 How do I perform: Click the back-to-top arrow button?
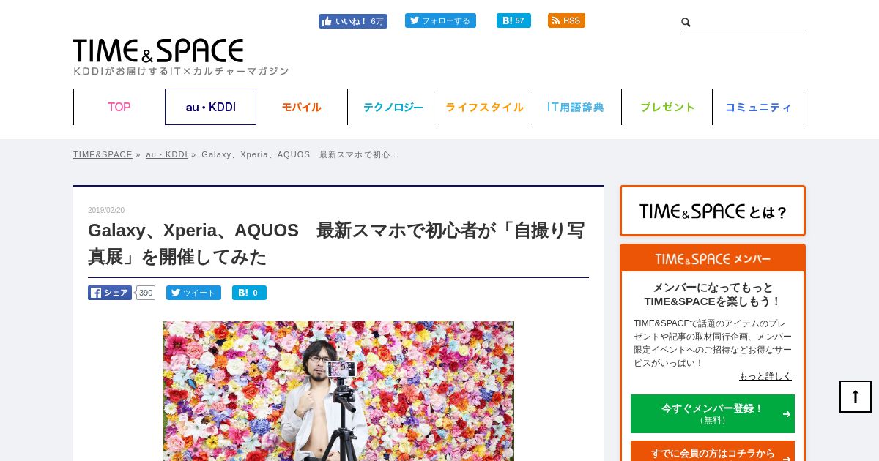(856, 397)
